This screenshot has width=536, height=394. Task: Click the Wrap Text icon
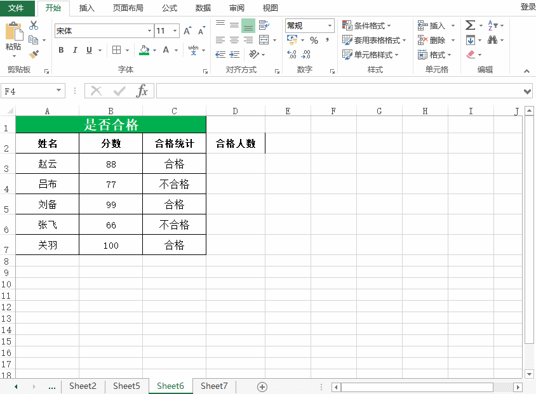coord(263,26)
